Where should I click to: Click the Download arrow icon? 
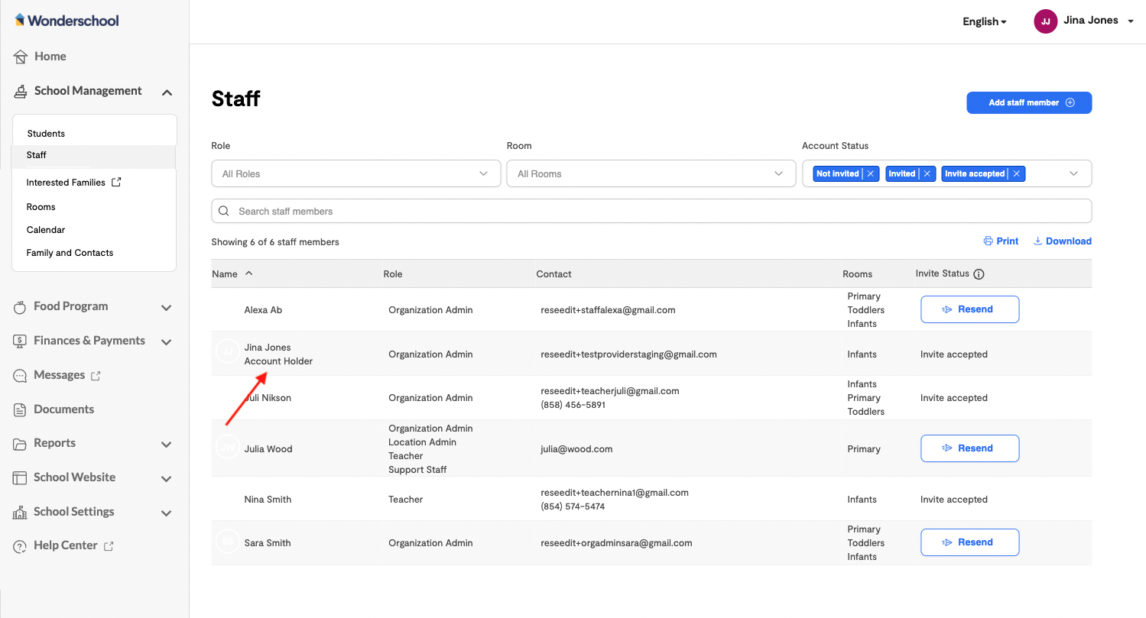coord(1037,241)
